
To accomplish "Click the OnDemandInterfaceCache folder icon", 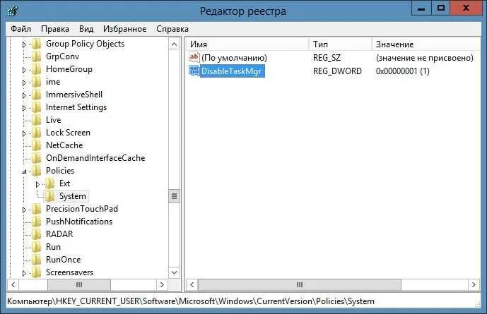I will [37, 158].
